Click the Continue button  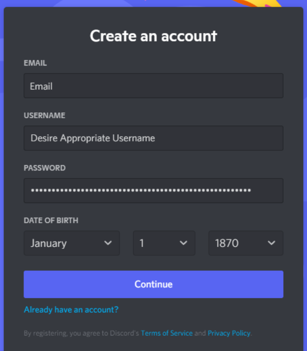click(x=153, y=284)
